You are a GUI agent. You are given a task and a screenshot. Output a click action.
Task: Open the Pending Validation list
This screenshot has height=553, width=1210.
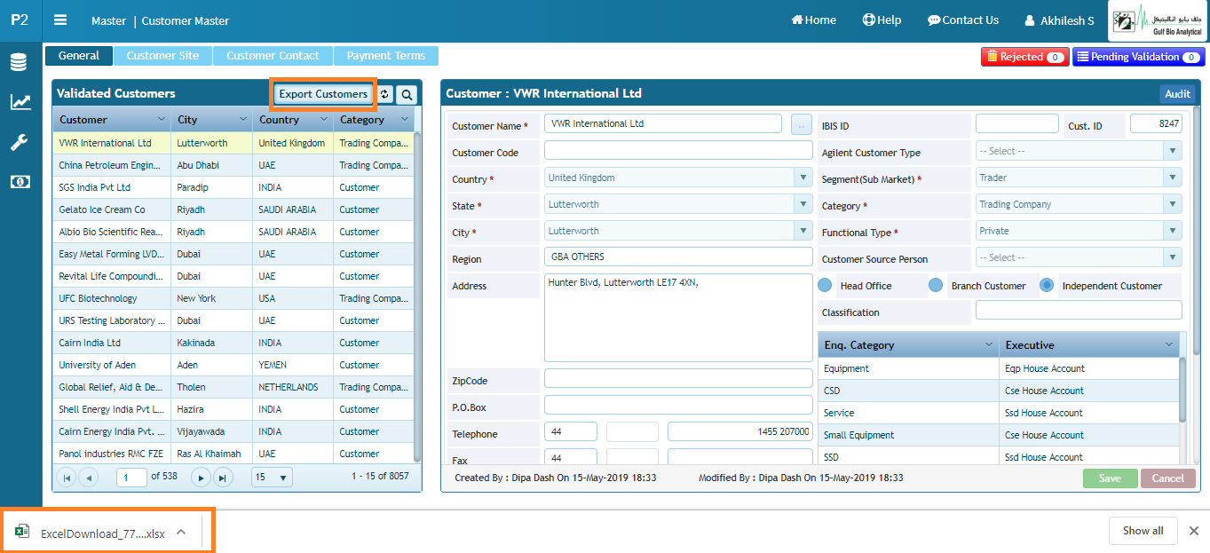click(x=1139, y=57)
